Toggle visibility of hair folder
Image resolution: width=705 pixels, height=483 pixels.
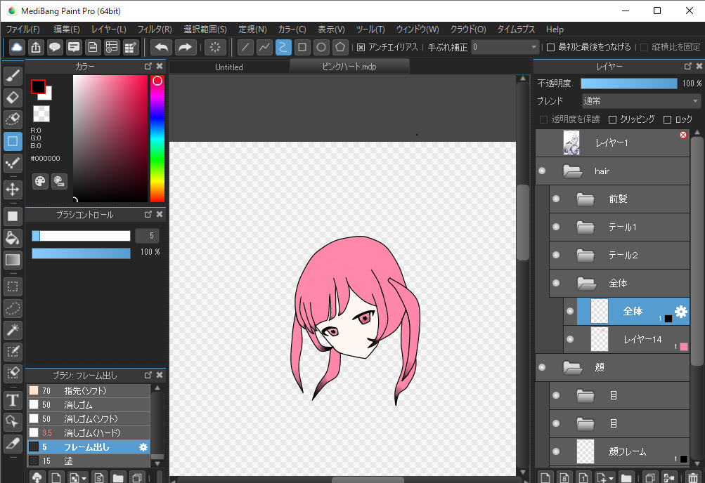coord(542,171)
